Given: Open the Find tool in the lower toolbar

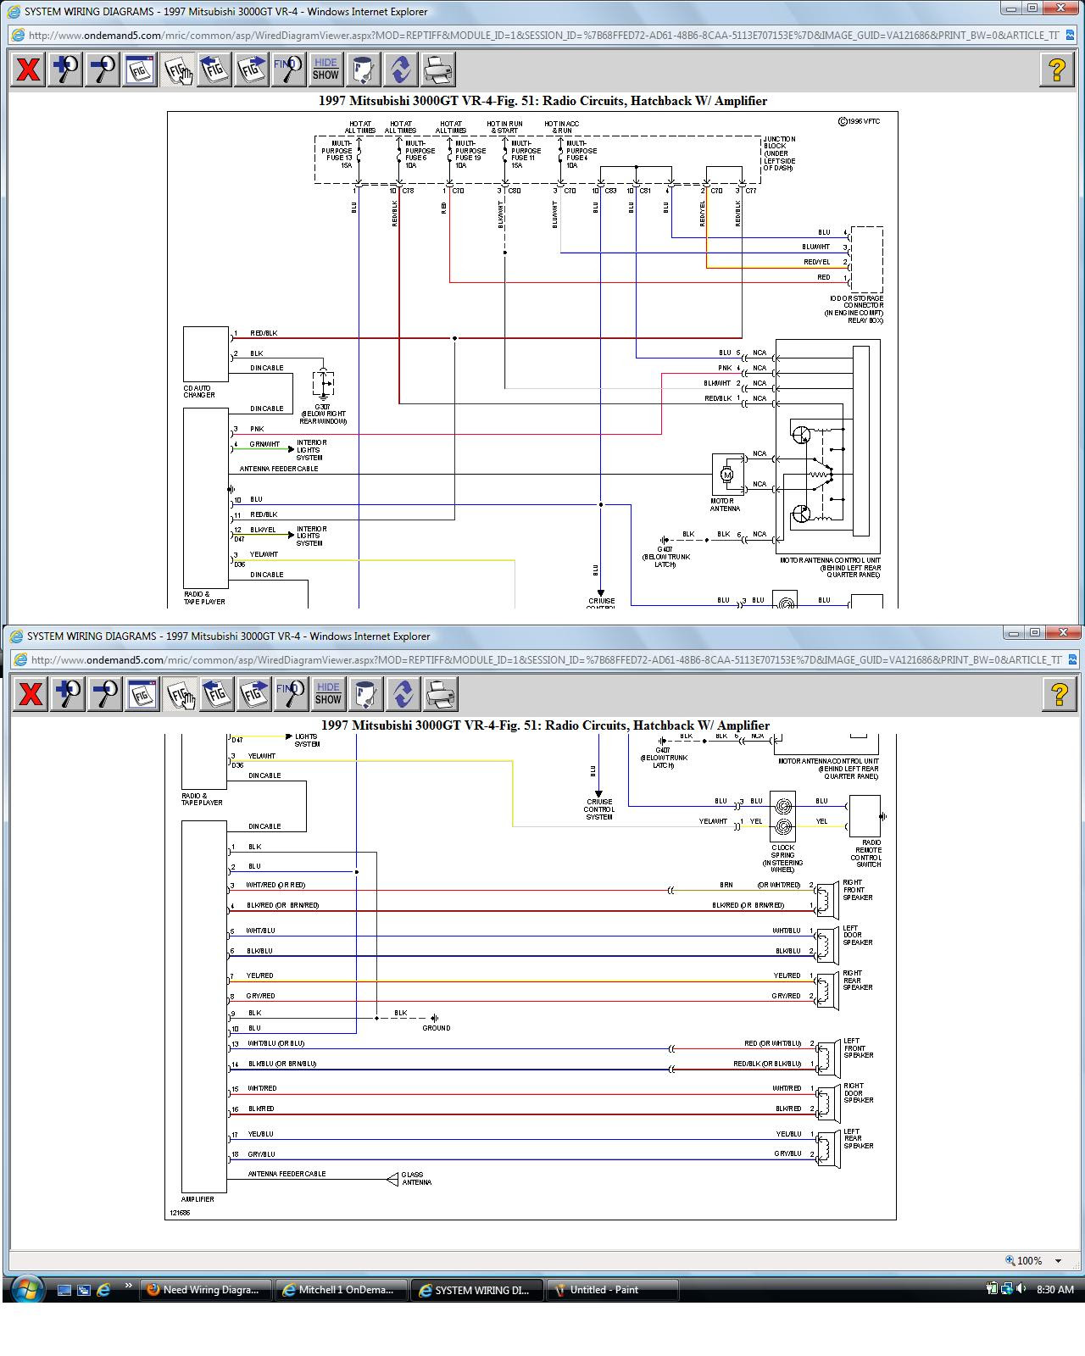Looking at the screenshot, I should [291, 694].
